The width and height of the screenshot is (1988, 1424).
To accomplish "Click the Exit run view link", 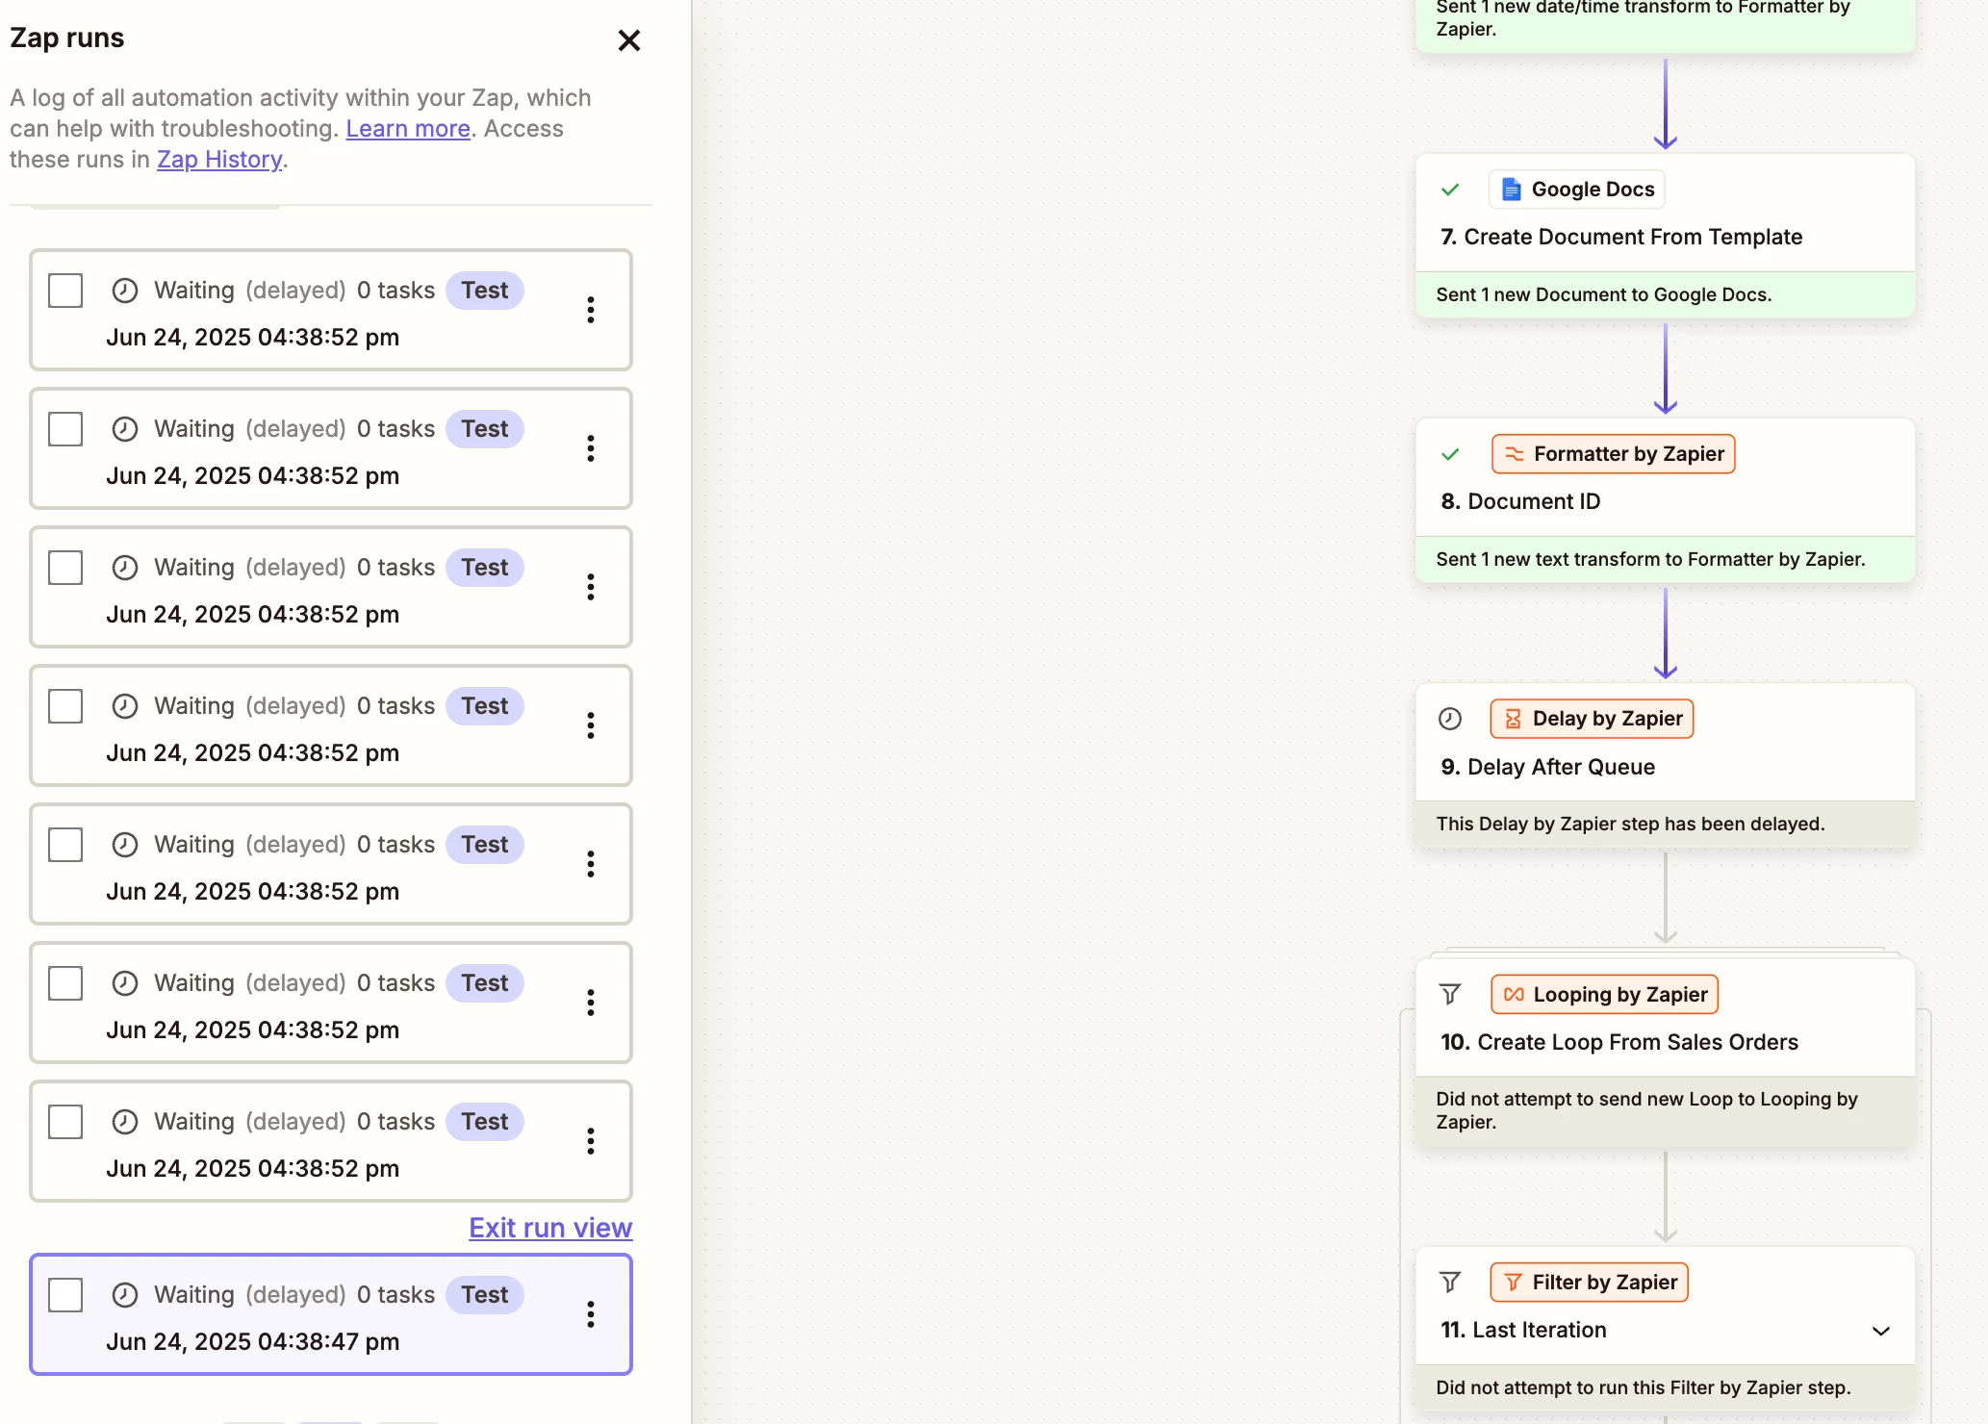I will [x=550, y=1228].
